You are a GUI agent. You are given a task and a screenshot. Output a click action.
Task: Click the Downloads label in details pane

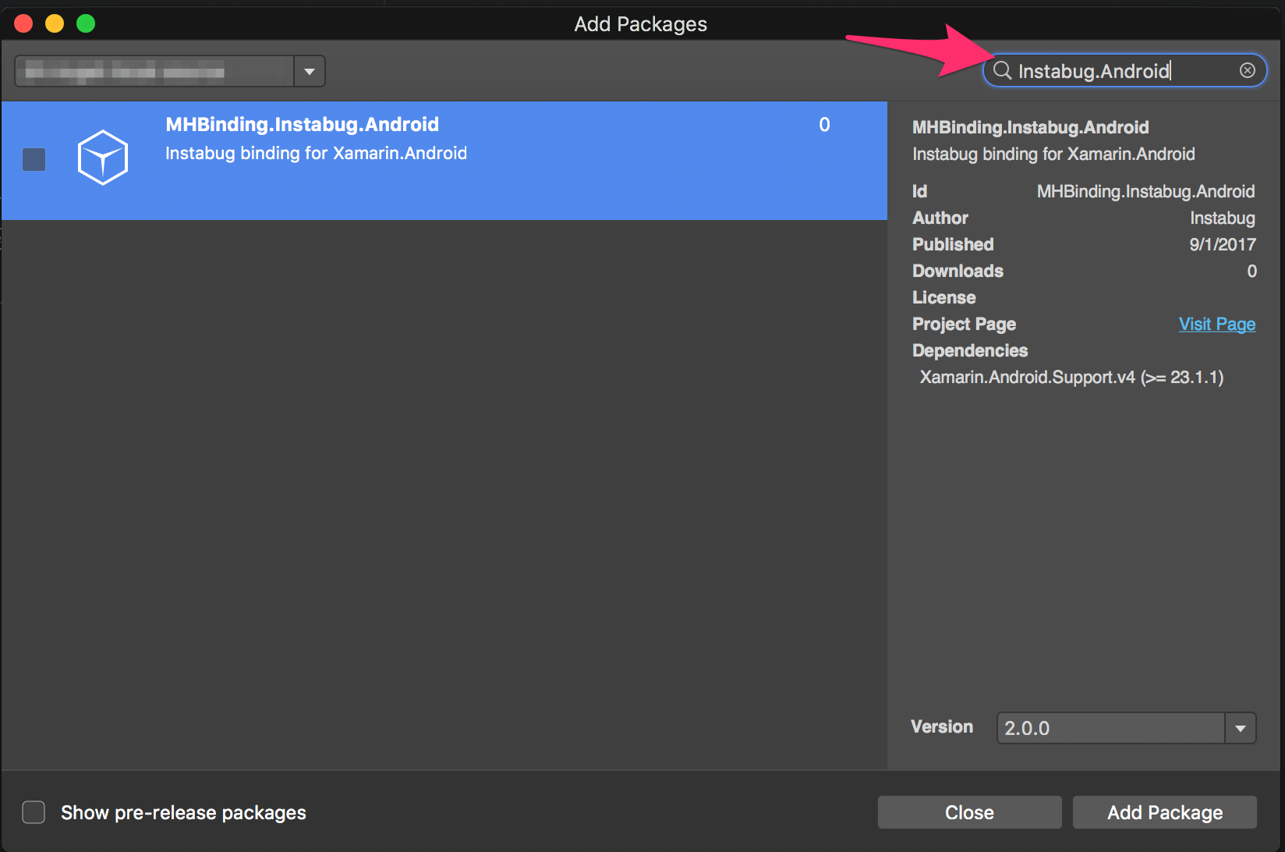[958, 271]
